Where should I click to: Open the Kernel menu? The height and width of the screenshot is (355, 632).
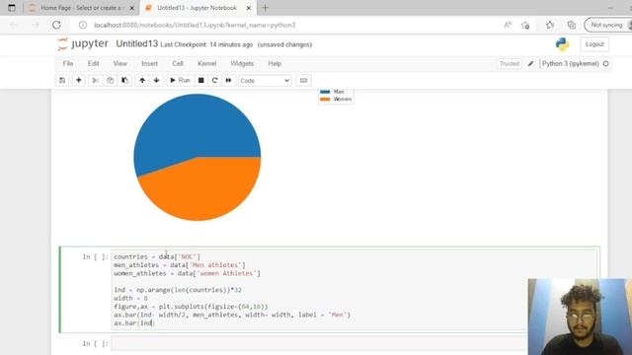pos(206,63)
